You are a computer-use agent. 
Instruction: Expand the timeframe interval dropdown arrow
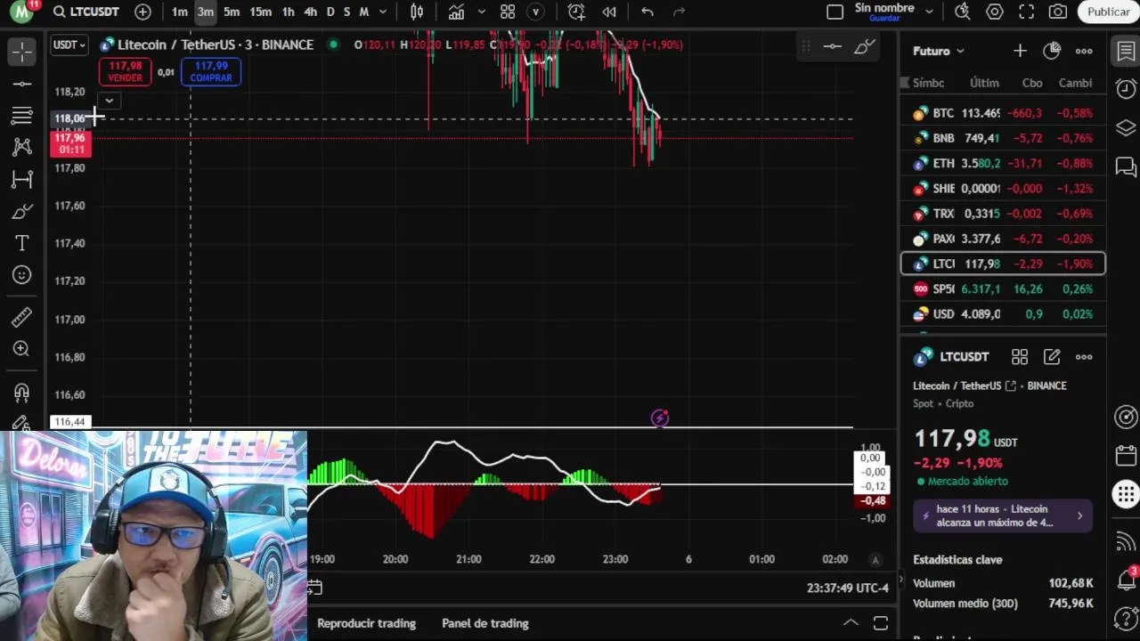tap(383, 12)
